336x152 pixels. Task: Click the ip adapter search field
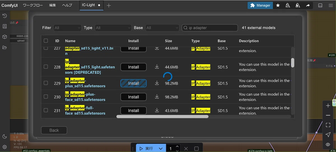pyautogui.click(x=210, y=28)
